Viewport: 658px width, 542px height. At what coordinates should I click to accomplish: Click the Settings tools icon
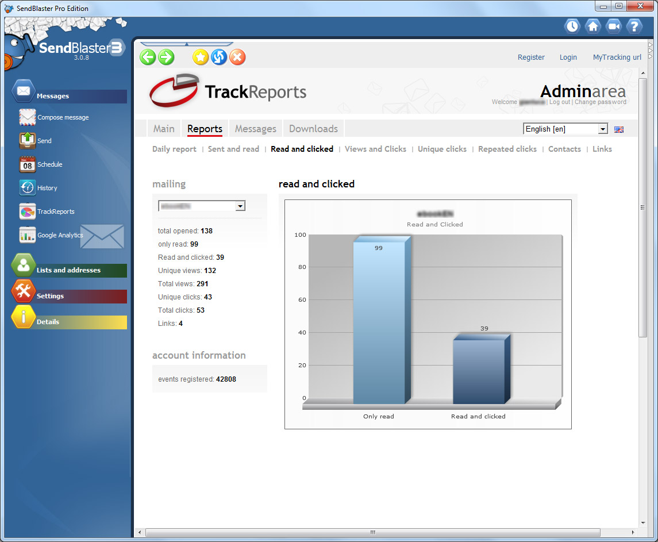(24, 291)
